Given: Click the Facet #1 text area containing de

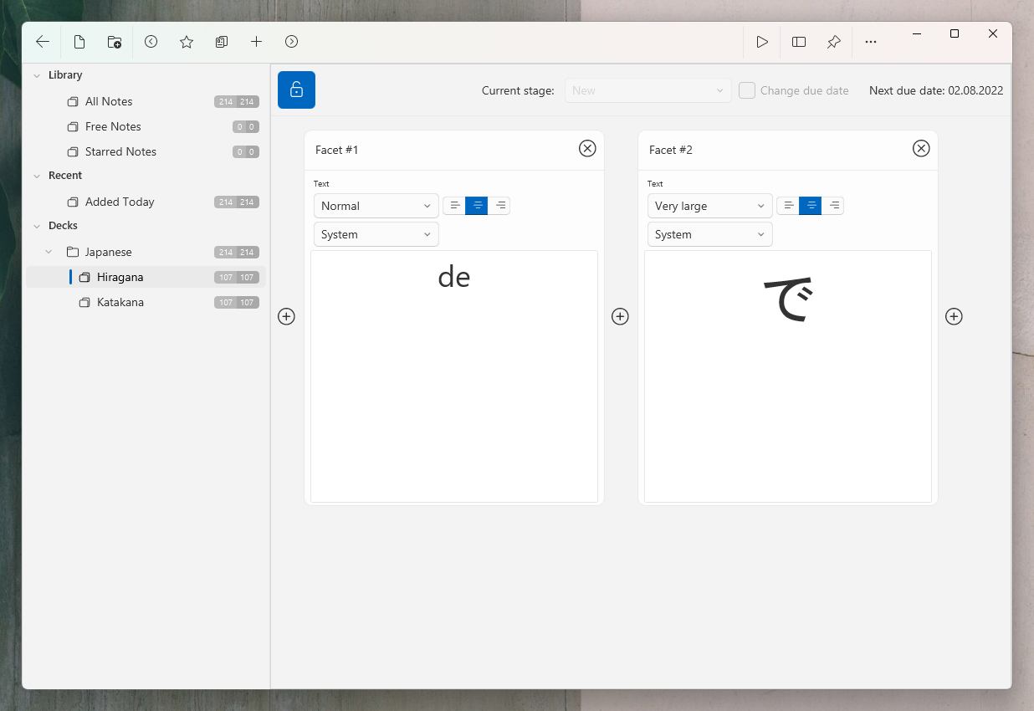Looking at the screenshot, I should pos(454,376).
